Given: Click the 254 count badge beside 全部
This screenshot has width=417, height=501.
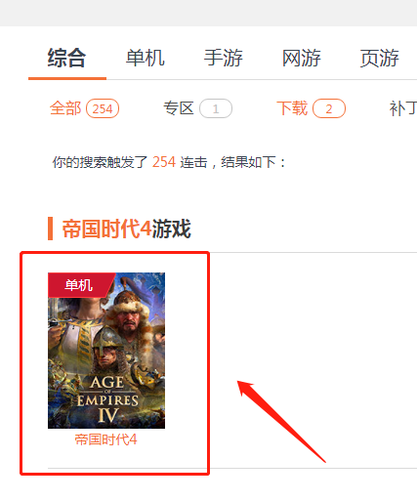Looking at the screenshot, I should [x=103, y=108].
